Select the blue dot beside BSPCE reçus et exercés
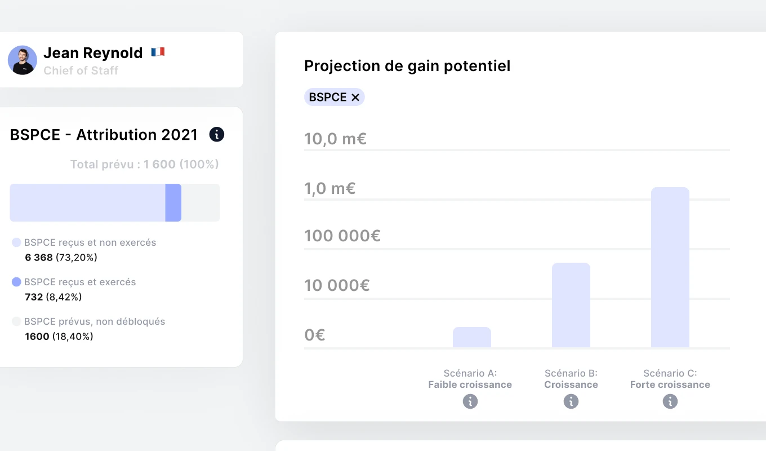 pos(15,282)
